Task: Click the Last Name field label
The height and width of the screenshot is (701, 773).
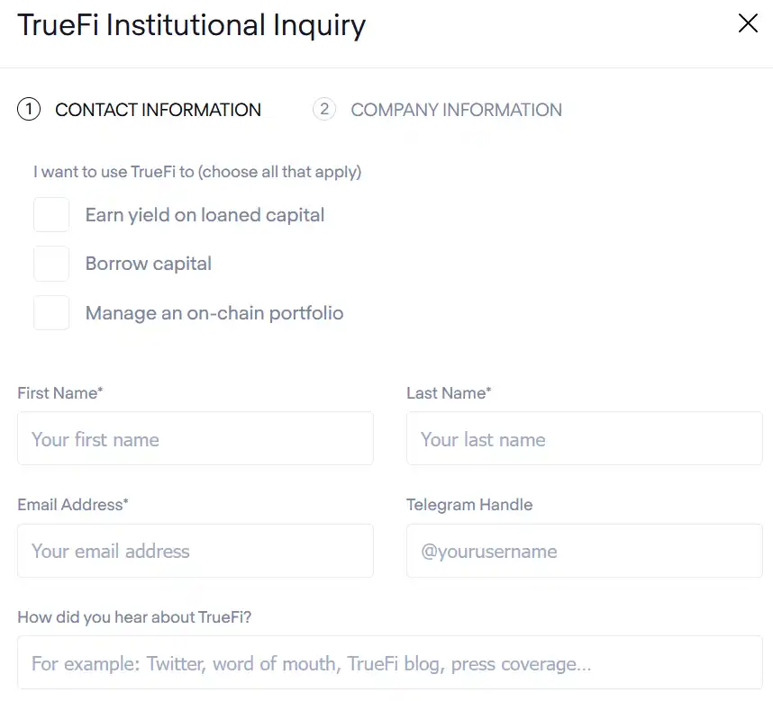Action: pyautogui.click(x=449, y=393)
